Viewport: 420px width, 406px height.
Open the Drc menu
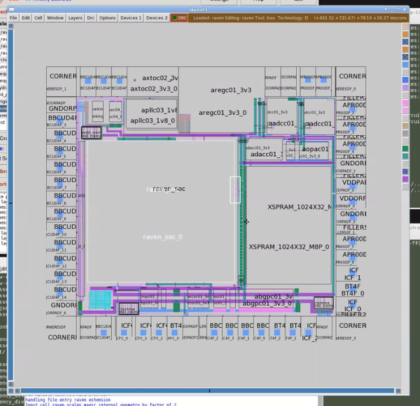(x=91, y=18)
